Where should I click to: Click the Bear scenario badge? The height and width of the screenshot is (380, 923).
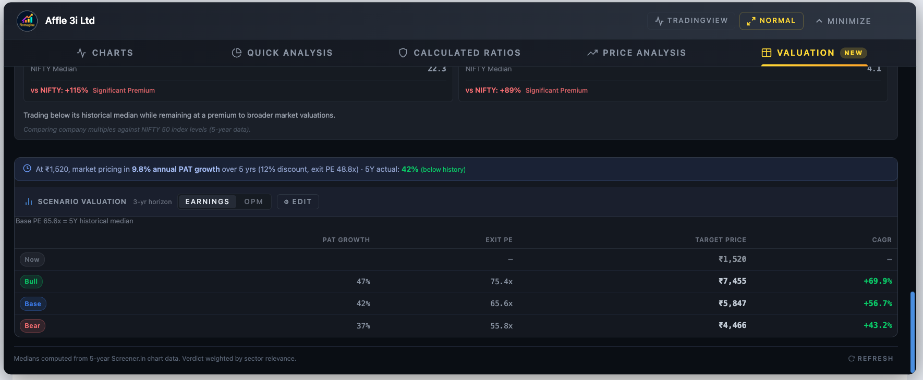pos(32,326)
